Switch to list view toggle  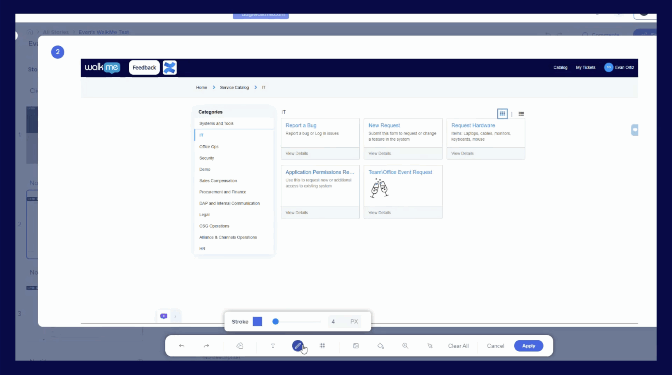pos(521,114)
